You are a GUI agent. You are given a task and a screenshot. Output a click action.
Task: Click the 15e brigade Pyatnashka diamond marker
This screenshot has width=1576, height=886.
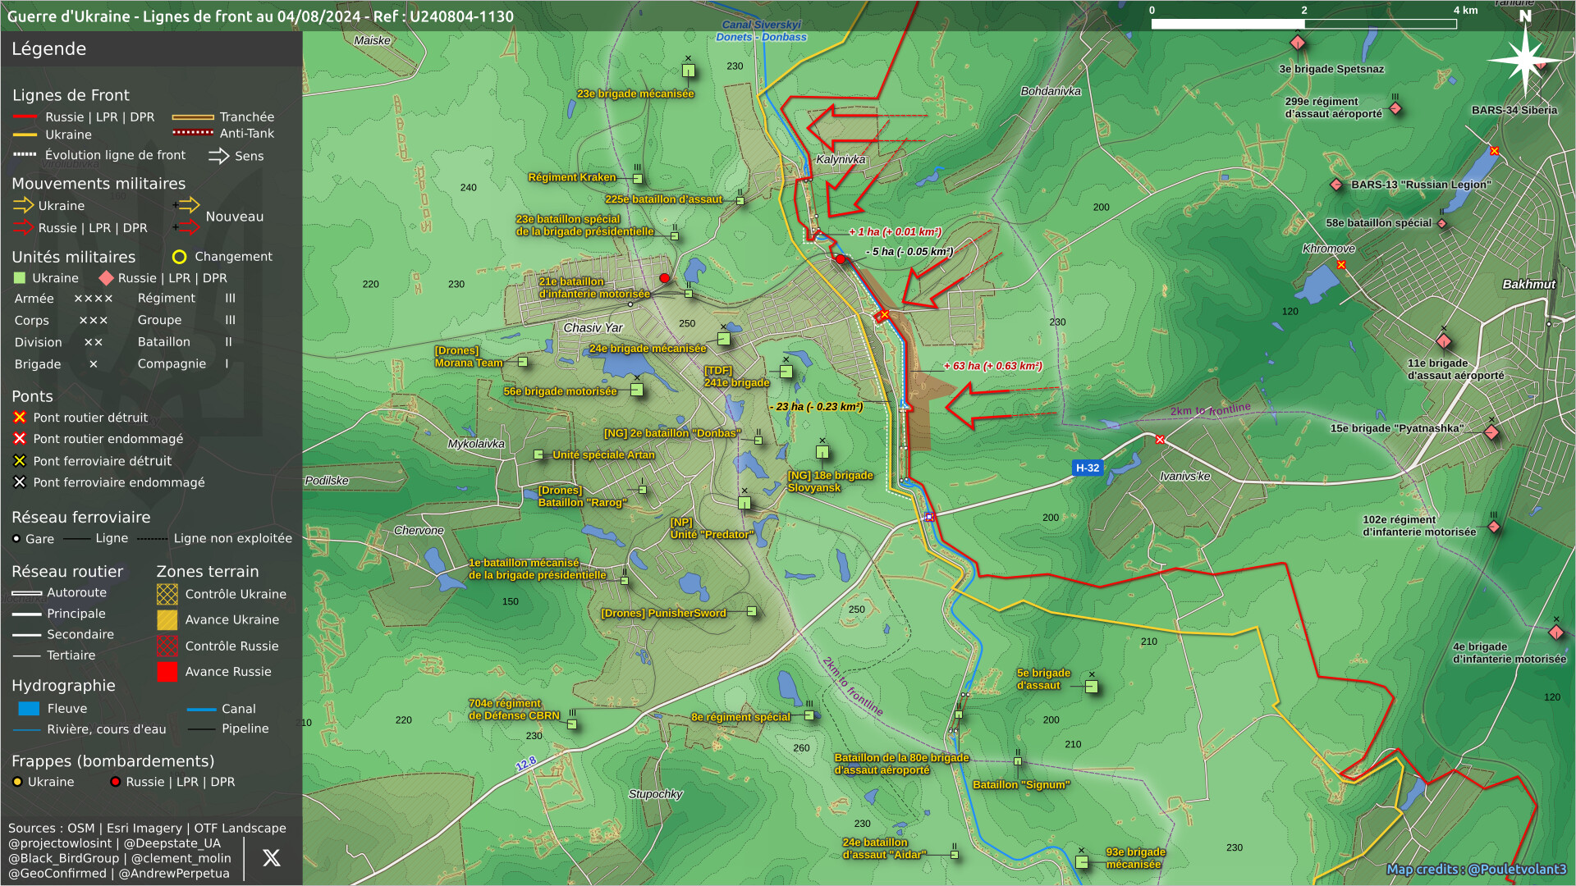1491,432
